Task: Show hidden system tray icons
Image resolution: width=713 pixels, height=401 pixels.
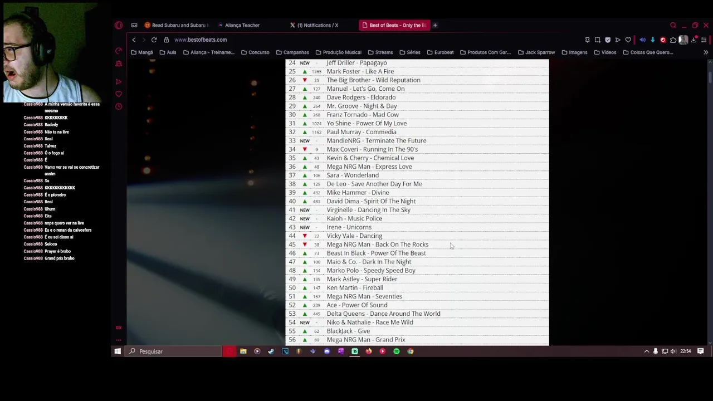Action: [647, 351]
